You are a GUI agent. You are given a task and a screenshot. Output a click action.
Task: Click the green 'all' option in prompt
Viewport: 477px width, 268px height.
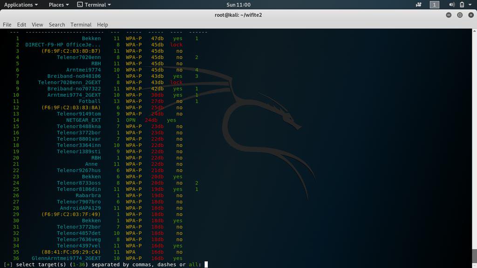pos(193,264)
